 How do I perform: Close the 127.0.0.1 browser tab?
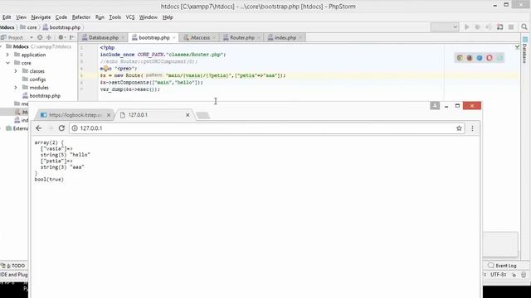[x=188, y=115]
